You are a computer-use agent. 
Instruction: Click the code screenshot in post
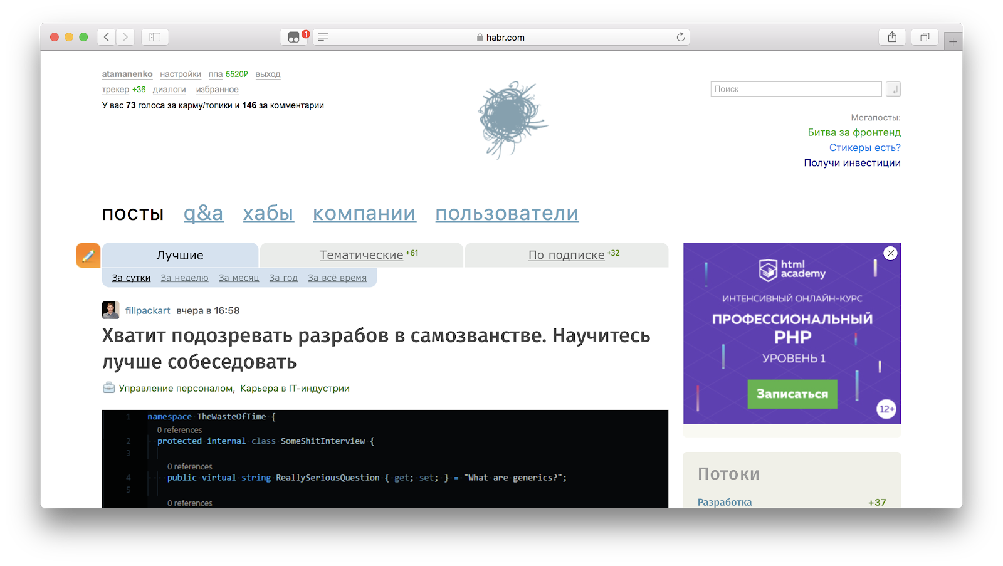[385, 459]
